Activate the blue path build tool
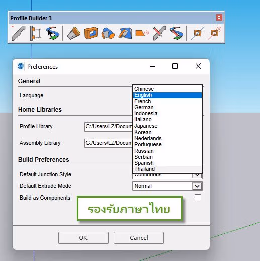This screenshot has width=260, height=261. (x=53, y=33)
